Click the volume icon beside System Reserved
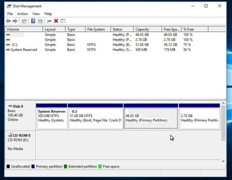Viewport: 232px width, 180px height. click(8, 50)
